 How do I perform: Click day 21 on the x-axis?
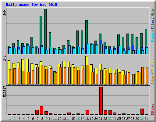tap(101, 119)
